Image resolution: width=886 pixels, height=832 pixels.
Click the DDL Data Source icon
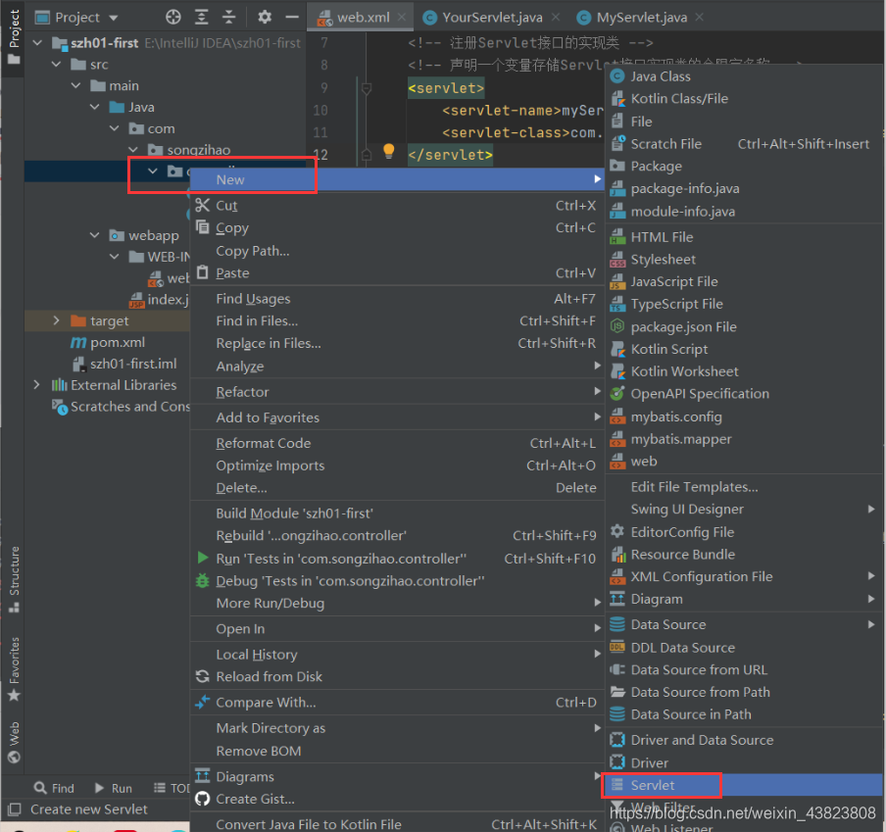click(617, 648)
